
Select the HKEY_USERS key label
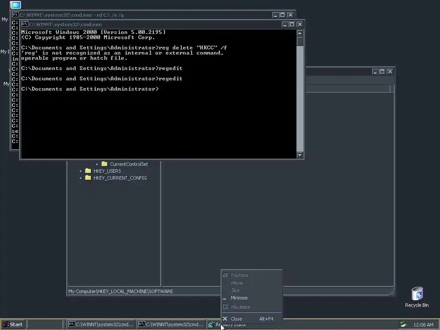point(107,171)
